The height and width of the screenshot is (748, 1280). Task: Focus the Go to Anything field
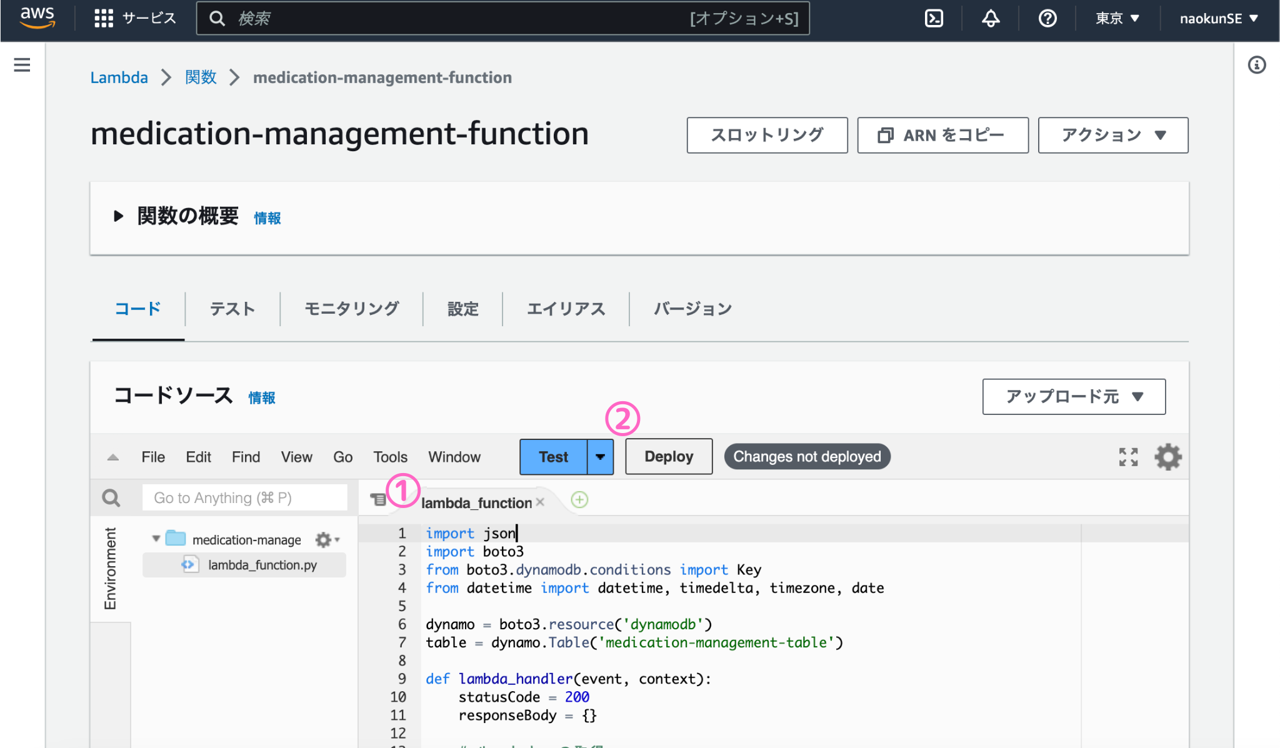244,497
